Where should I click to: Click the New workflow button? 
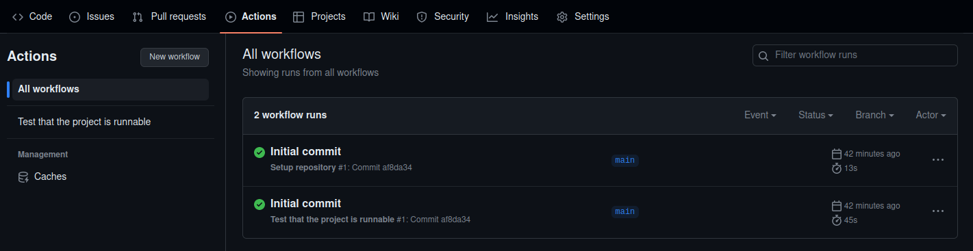point(175,57)
